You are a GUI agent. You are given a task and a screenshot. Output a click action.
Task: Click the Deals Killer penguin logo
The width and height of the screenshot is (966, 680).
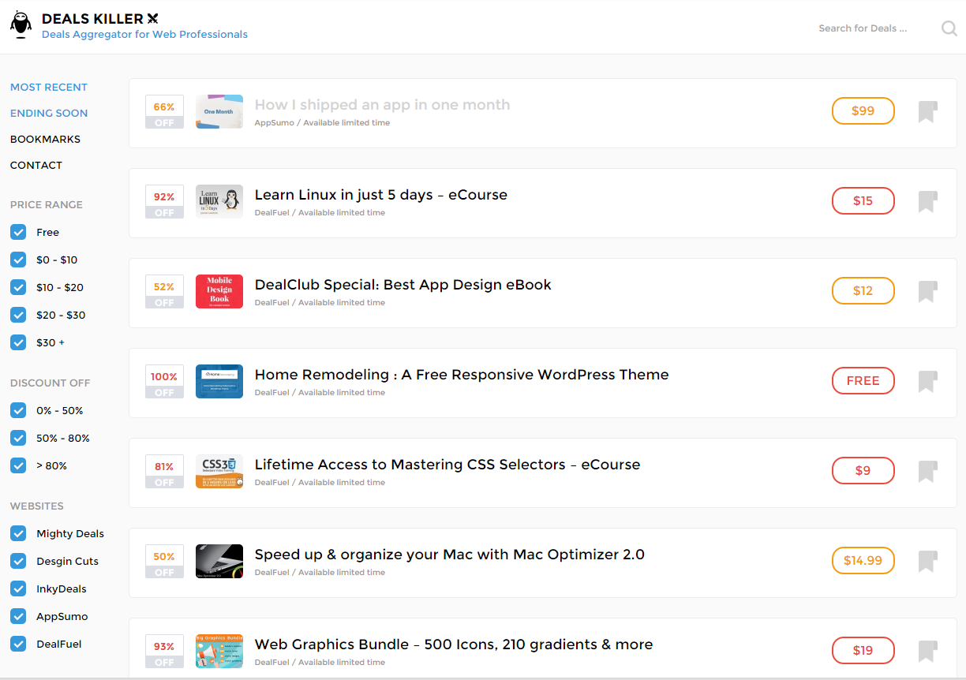pos(21,25)
